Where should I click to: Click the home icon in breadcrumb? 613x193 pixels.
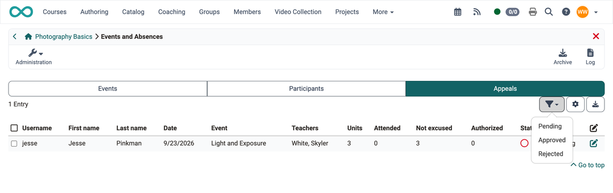28,37
